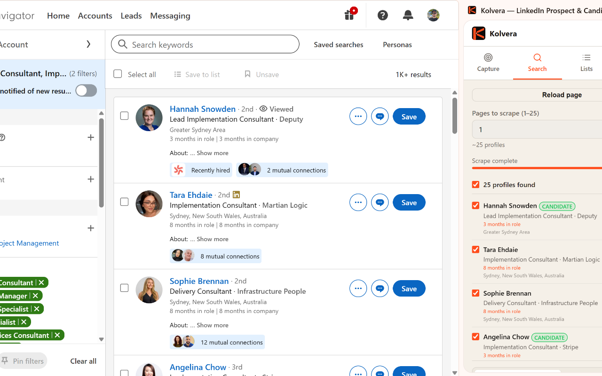Click Tara Ehdaie's profile photo
The height and width of the screenshot is (376, 602).
149,204
